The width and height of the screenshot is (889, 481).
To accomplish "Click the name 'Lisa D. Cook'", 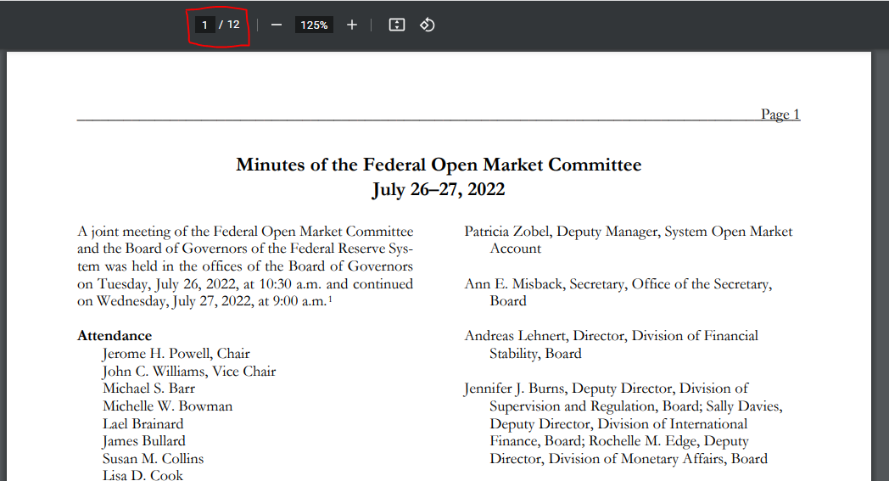I will pos(143,475).
